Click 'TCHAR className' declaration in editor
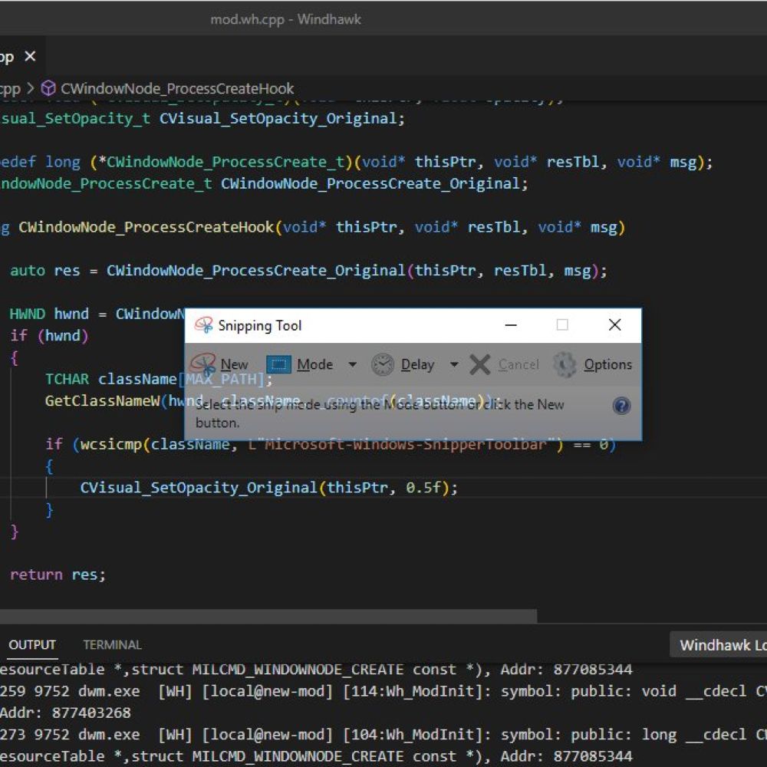 click(110, 379)
